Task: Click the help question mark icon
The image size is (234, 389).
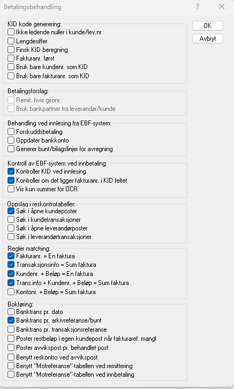Action: tap(197, 7)
